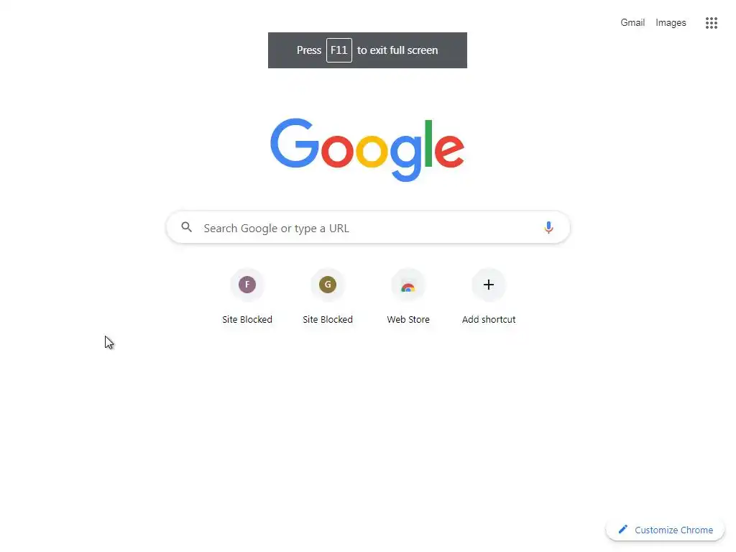Click the exit full screen notification banner
This screenshot has height=552, width=736.
[367, 50]
